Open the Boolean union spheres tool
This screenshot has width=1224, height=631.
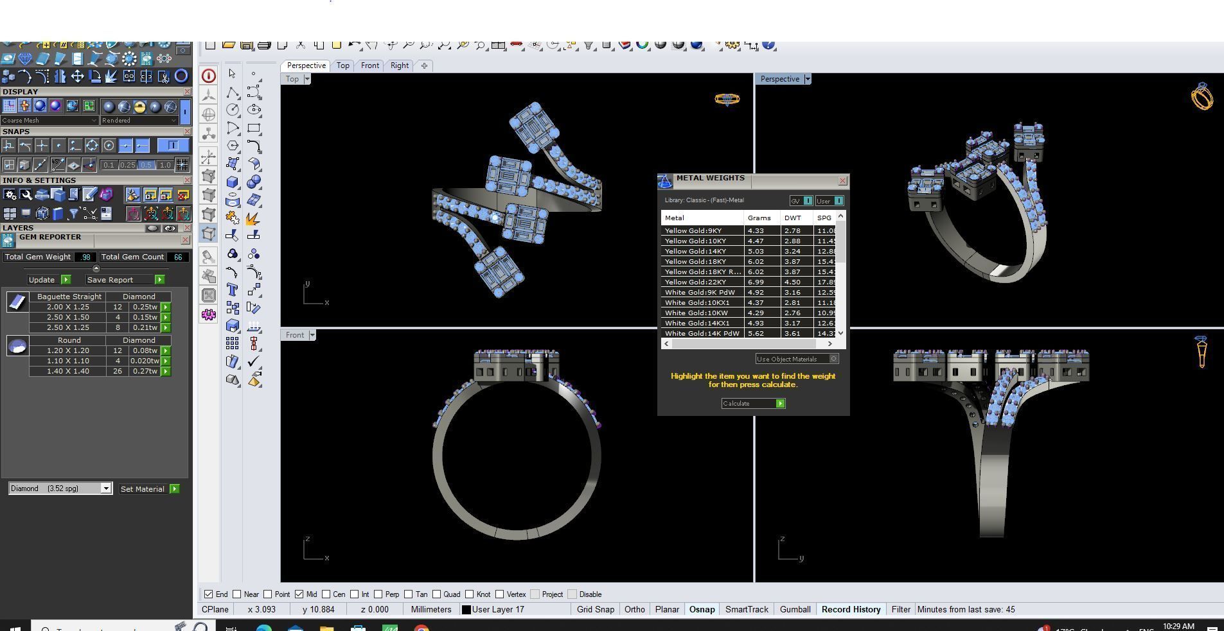[x=254, y=182]
